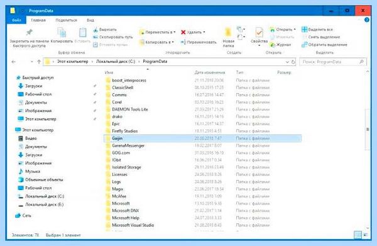Switch to the View (Вид) tab
Image resolution: width=377 pixels, height=246 pixels.
(x=90, y=20)
